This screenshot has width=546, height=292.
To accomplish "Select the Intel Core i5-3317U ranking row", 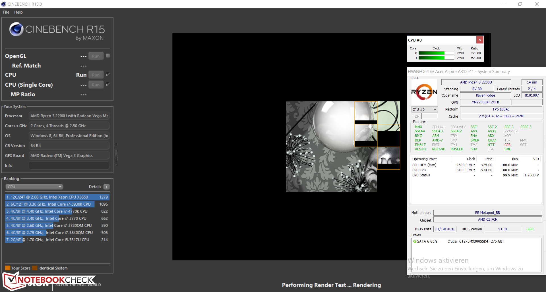I will pos(57,239).
